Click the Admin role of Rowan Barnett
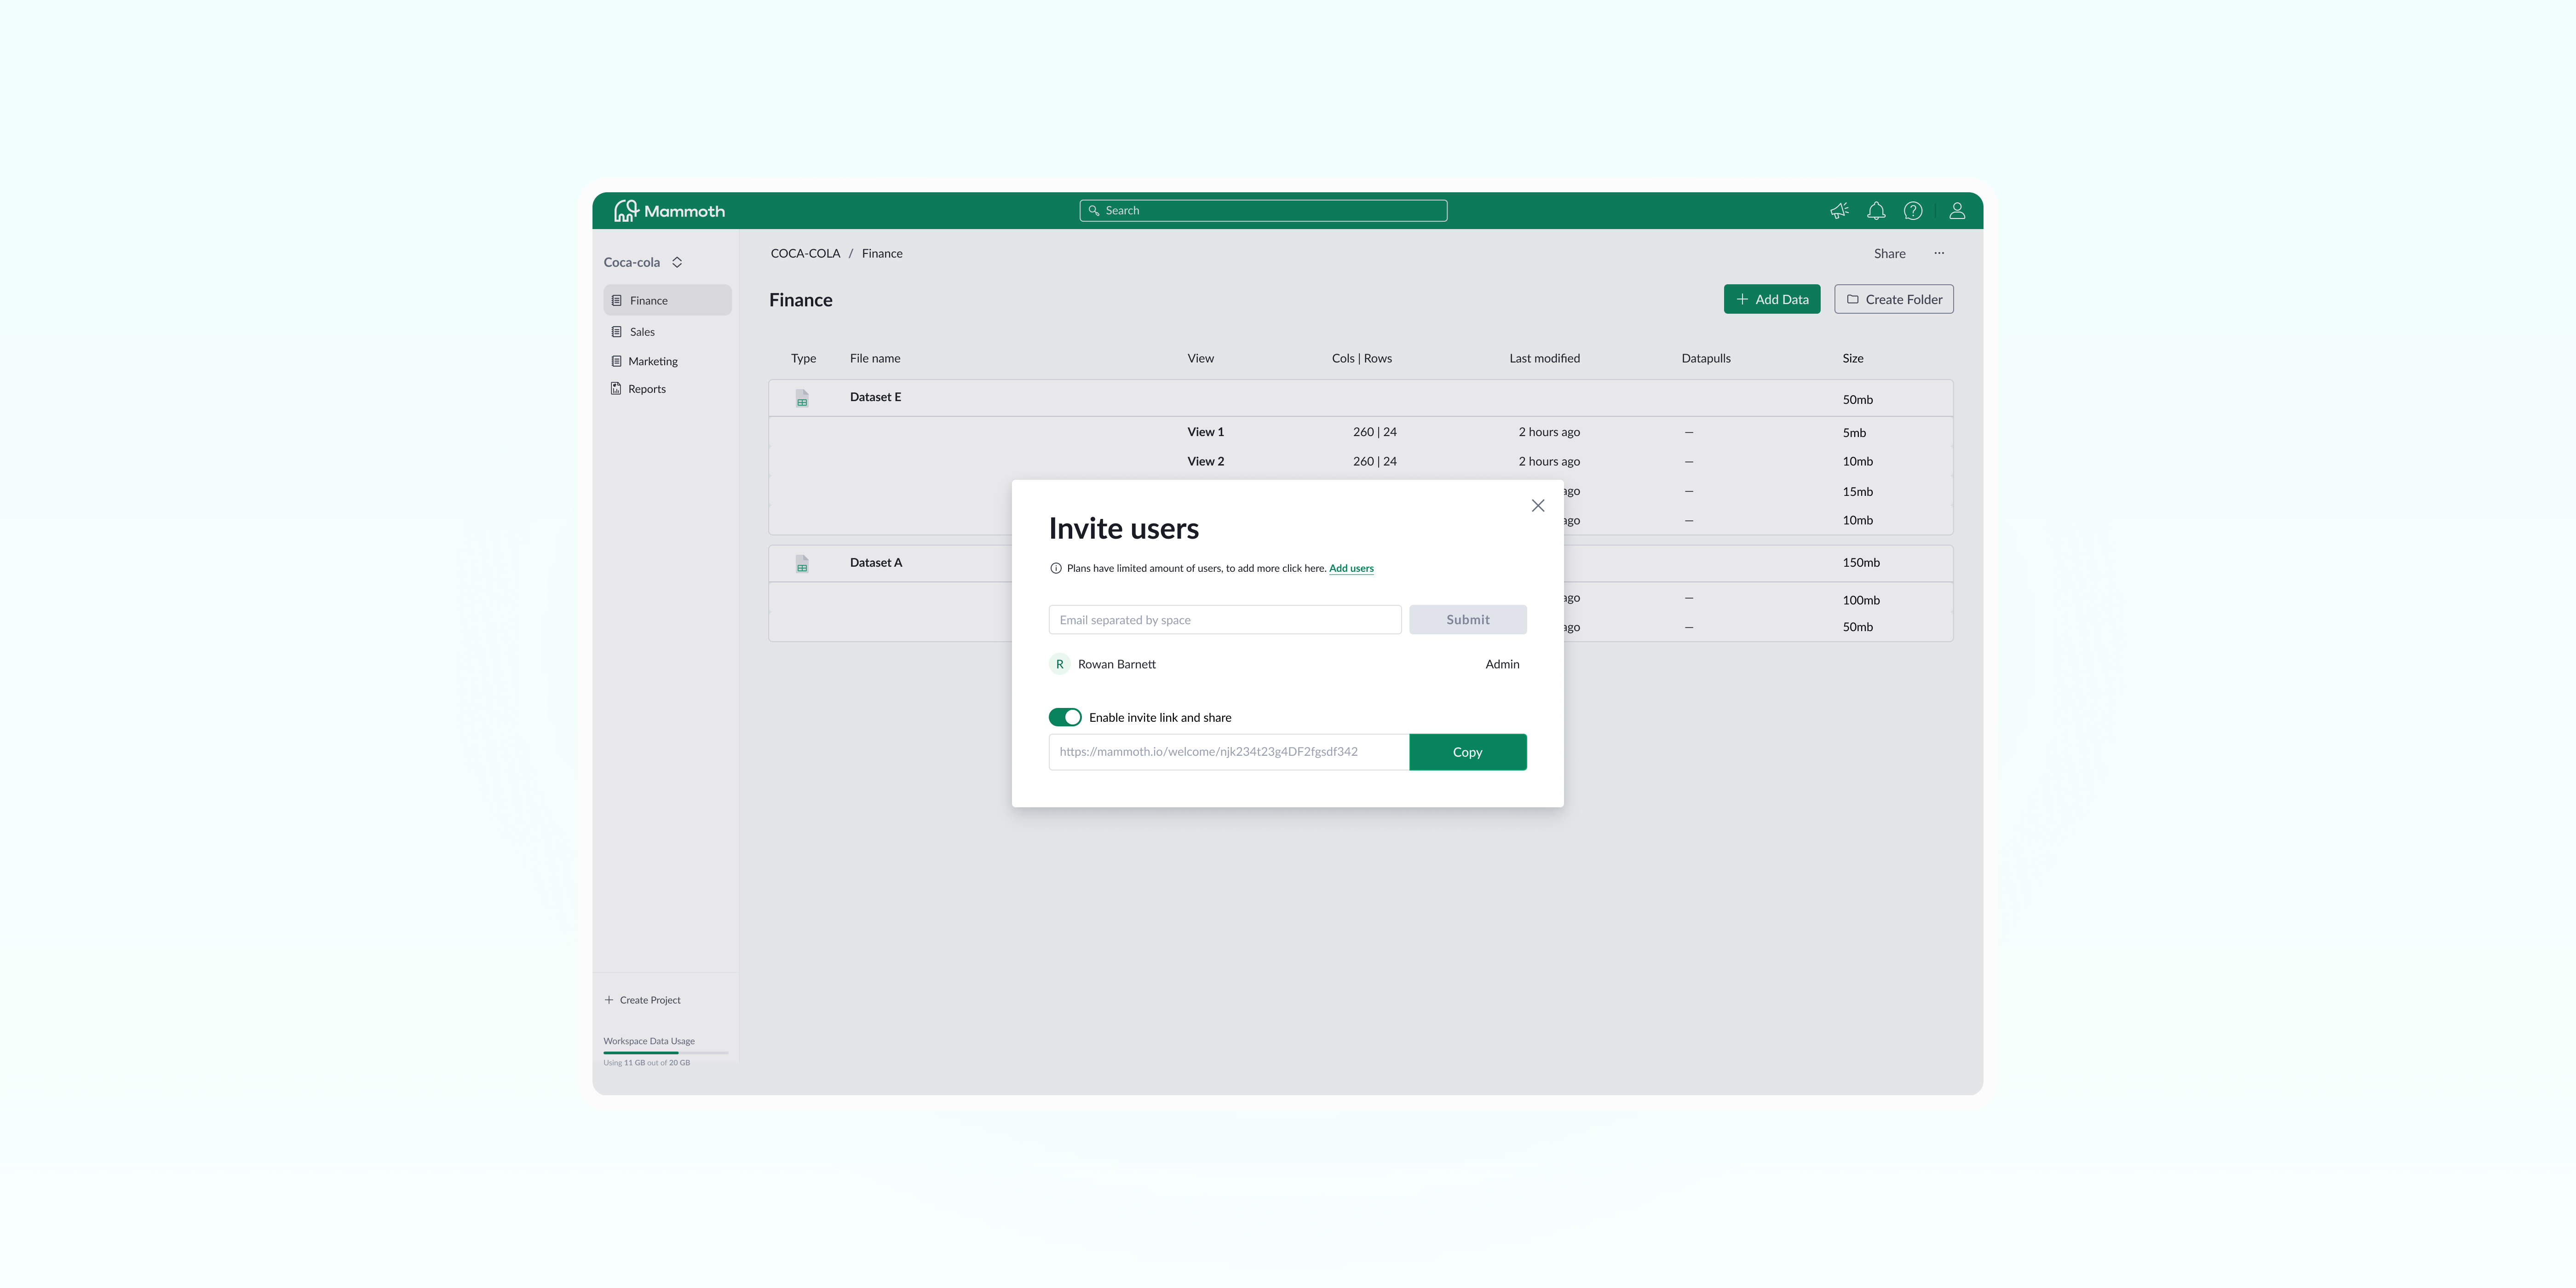 coord(1502,664)
